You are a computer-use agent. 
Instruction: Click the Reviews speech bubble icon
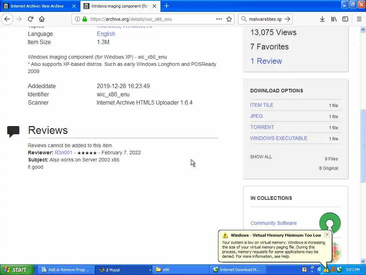(13, 131)
